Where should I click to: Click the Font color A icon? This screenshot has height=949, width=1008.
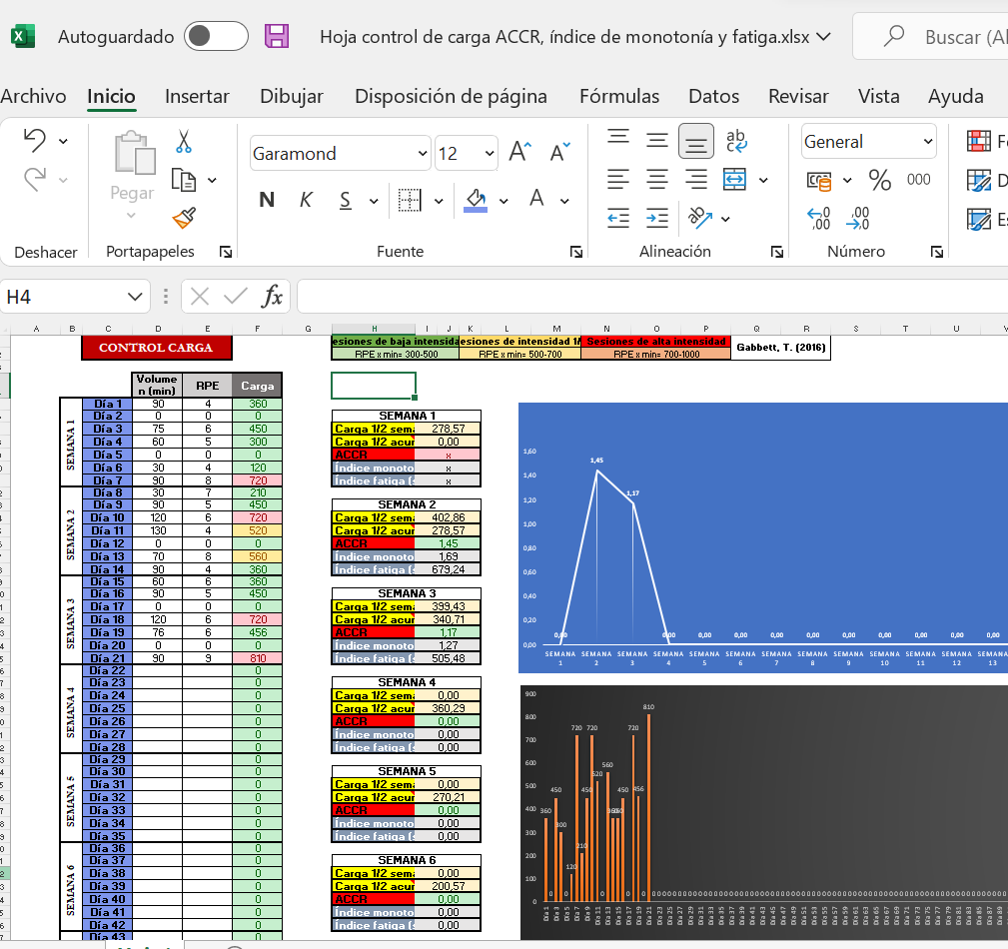pyautogui.click(x=536, y=199)
